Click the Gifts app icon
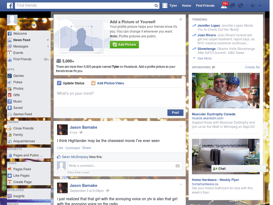 point(10,95)
